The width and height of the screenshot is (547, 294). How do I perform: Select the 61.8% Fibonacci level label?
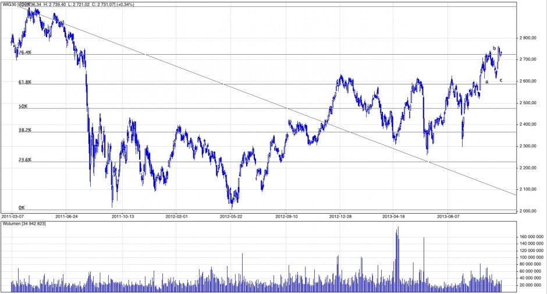pos(24,83)
